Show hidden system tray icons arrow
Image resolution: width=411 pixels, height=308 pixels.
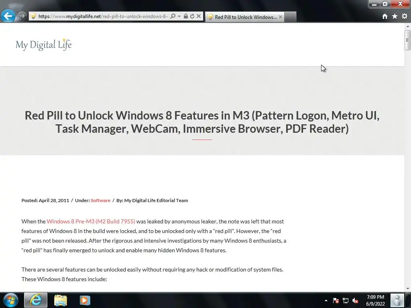[x=326, y=300]
